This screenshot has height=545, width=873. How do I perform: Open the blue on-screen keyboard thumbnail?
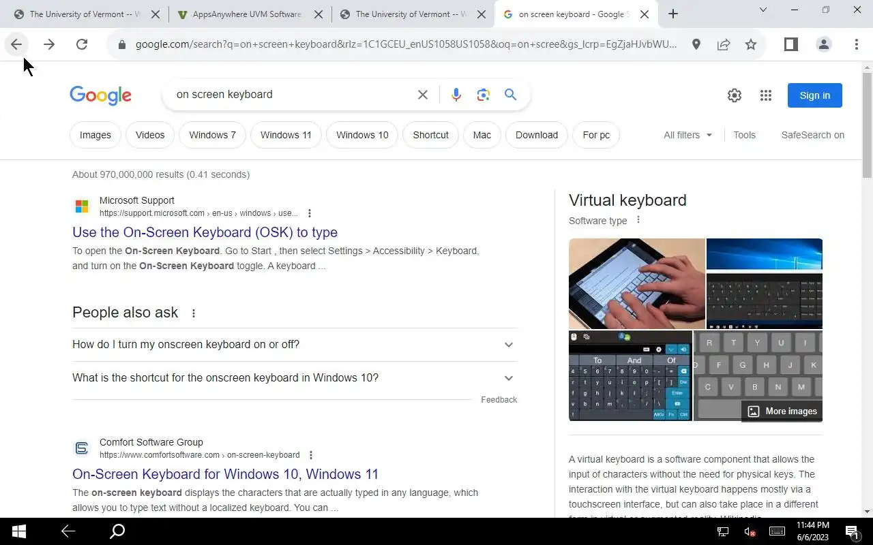coord(630,375)
